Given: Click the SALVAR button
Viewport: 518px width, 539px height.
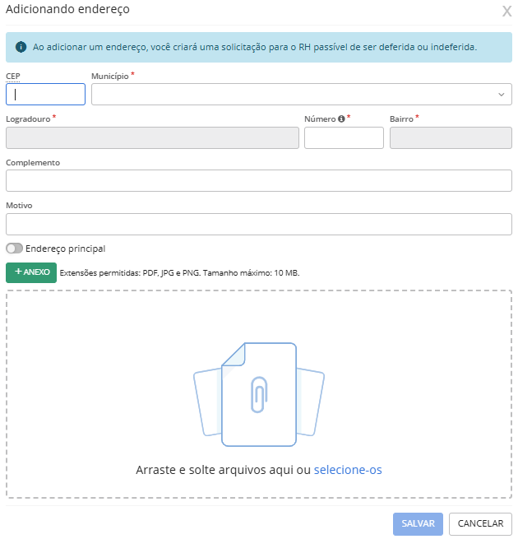Looking at the screenshot, I should pyautogui.click(x=418, y=523).
